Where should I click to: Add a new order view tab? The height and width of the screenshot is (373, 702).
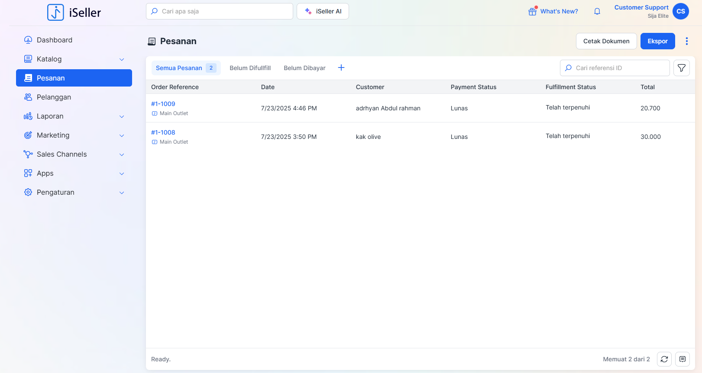point(341,68)
